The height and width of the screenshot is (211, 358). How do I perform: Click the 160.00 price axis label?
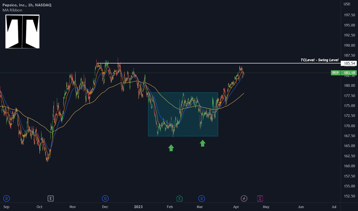tap(350, 166)
